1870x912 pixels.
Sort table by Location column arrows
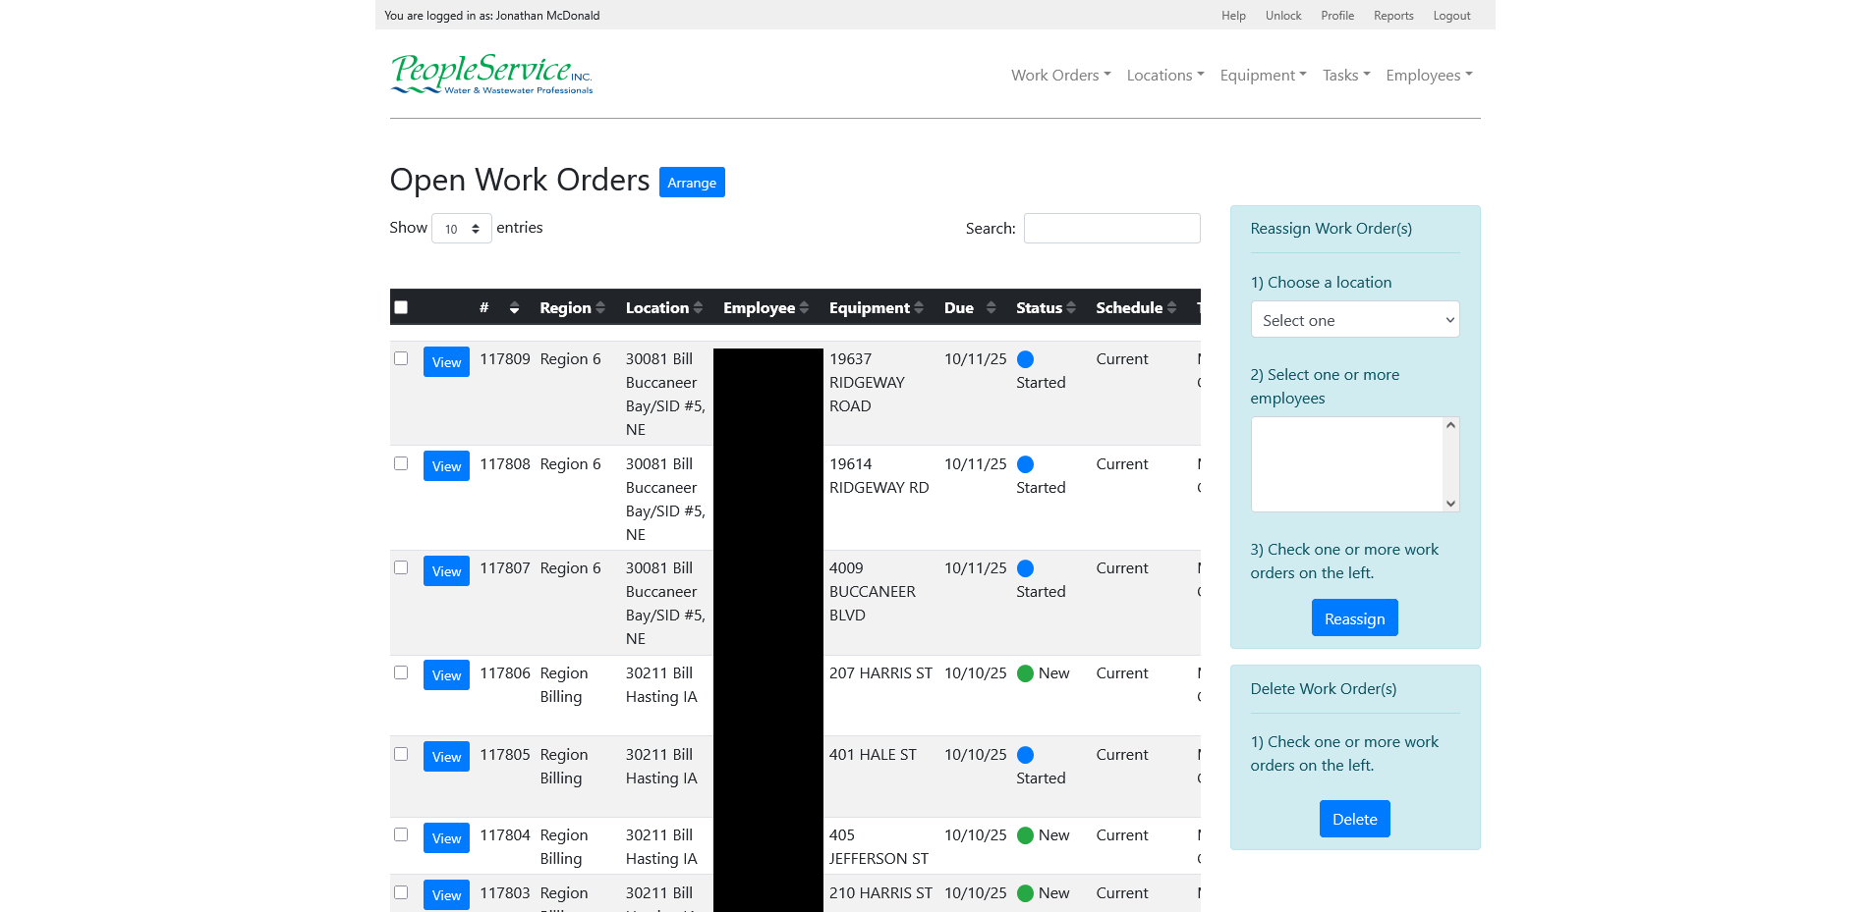tap(698, 307)
